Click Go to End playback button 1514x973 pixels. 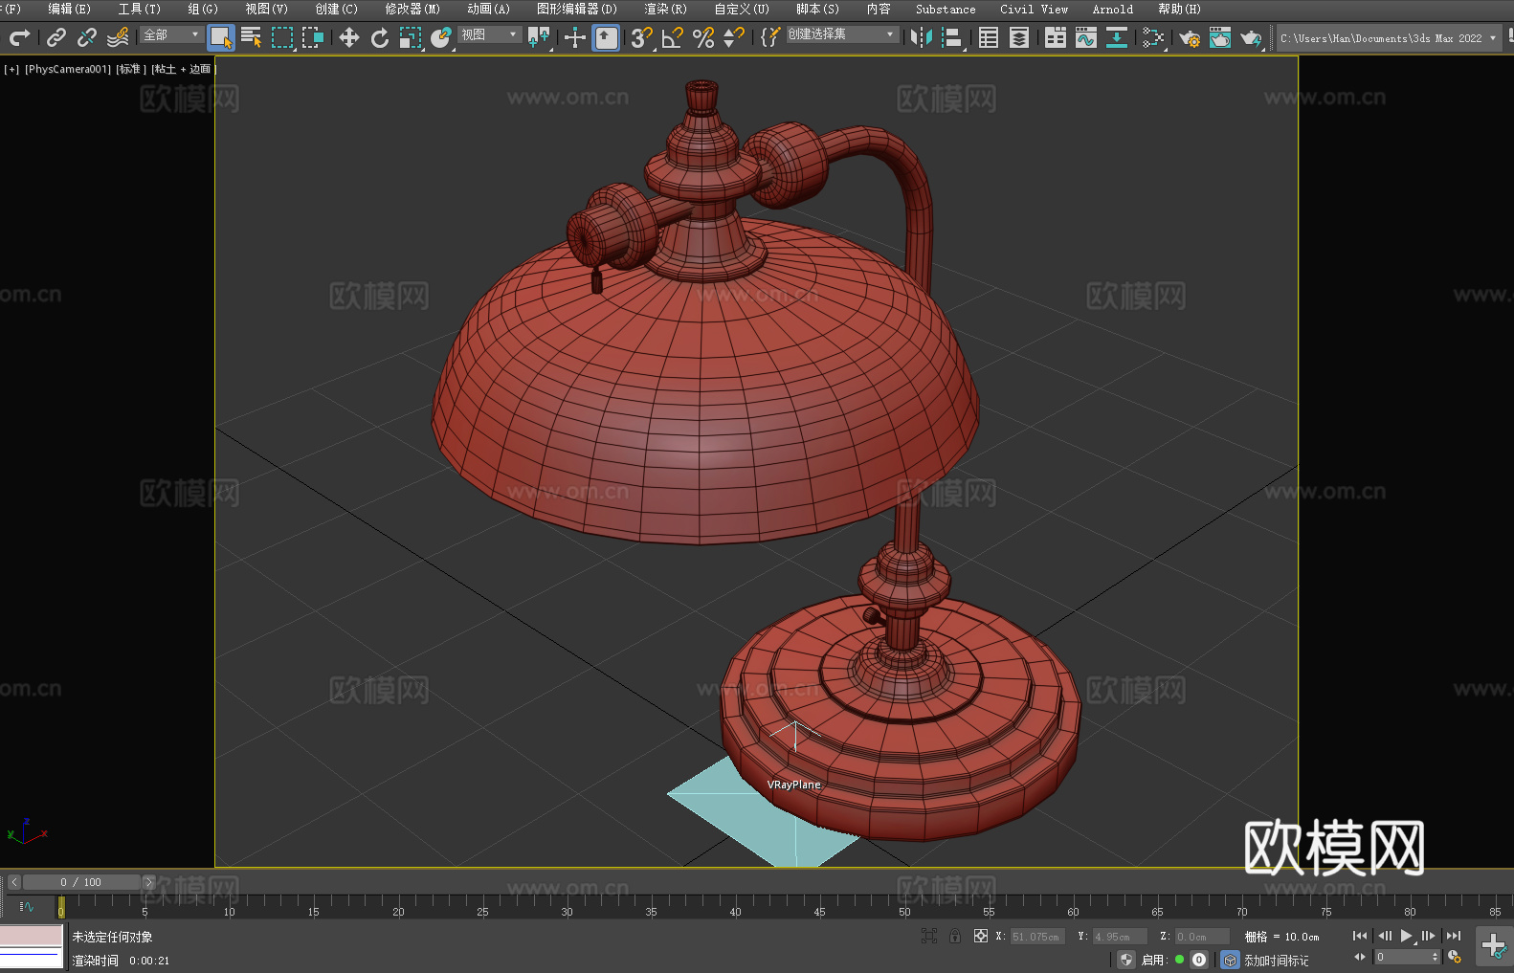click(1454, 936)
